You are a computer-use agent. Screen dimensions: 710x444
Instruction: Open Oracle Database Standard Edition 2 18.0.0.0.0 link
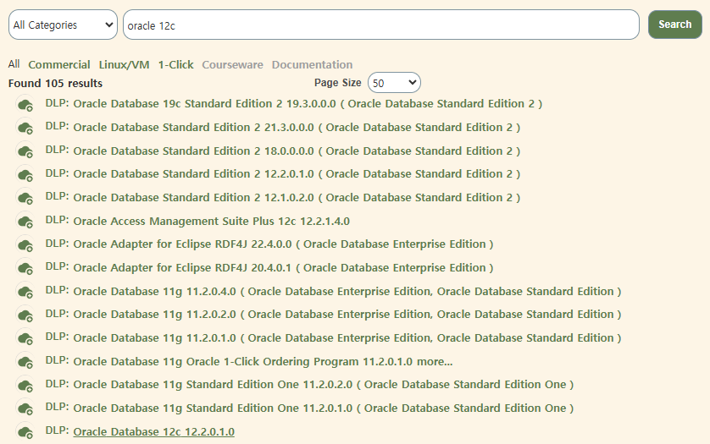297,151
